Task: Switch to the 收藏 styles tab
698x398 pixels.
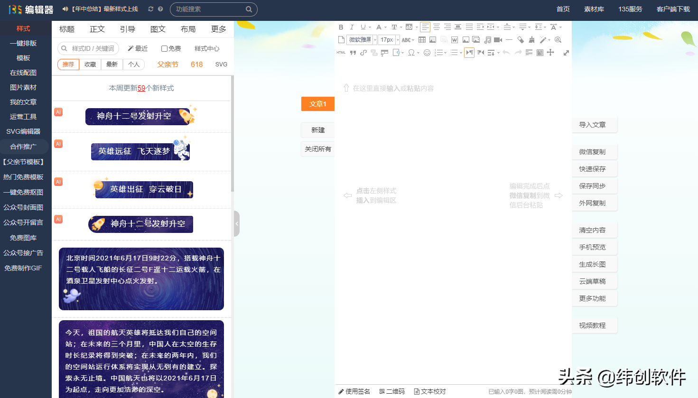Action: [90, 64]
